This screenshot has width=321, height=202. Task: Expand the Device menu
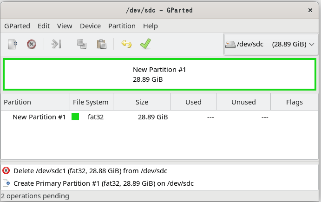tap(90, 26)
